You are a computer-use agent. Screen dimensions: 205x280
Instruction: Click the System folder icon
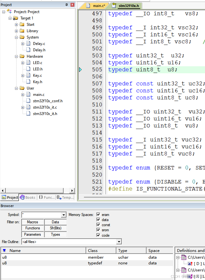click(x=22, y=37)
